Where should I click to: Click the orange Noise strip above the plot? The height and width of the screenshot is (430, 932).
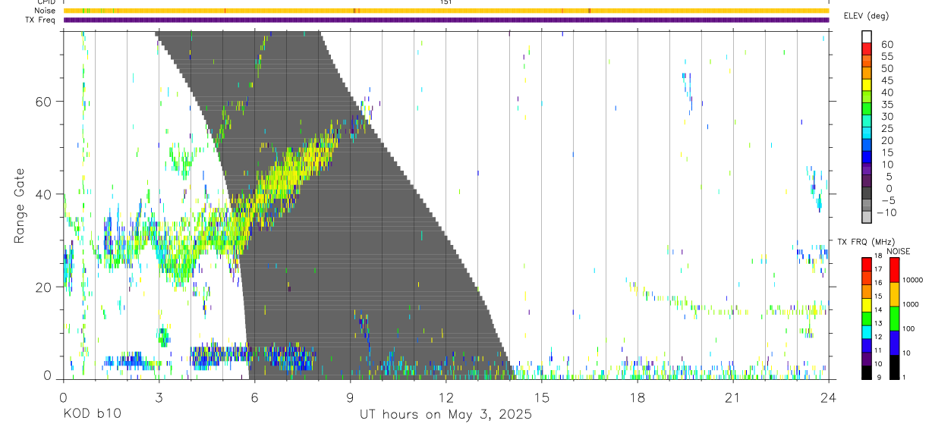[446, 11]
